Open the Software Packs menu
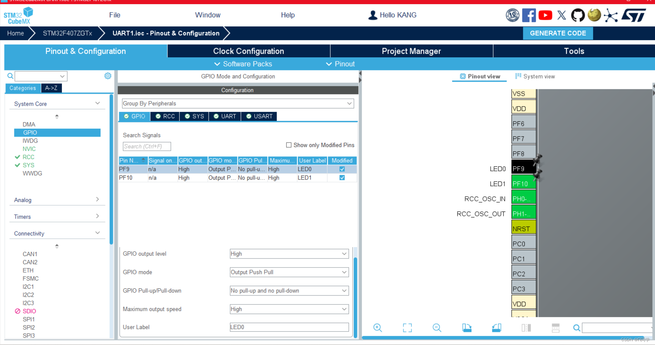Screen dimensions: 655x345 pos(243,64)
